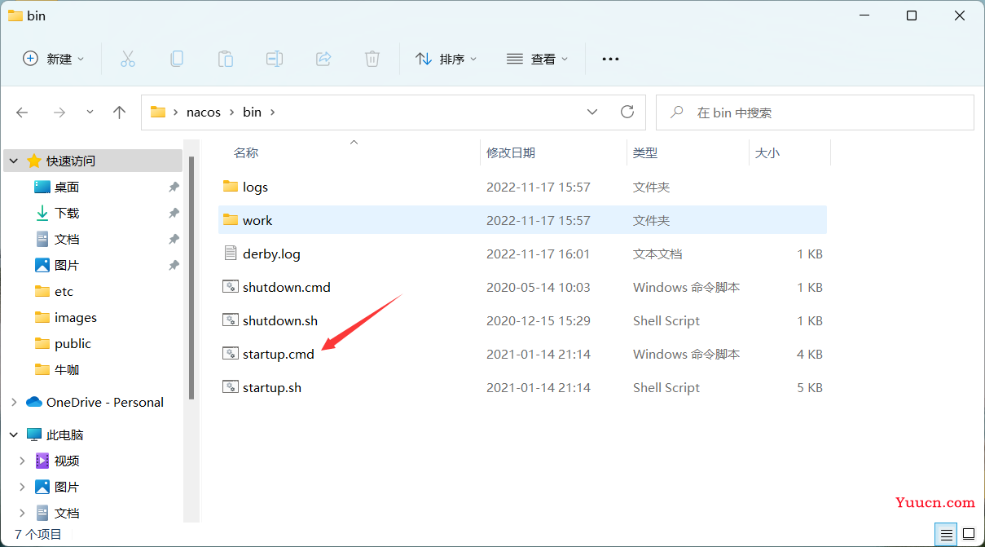Switch to large icons view in status bar
This screenshot has height=547, width=985.
(x=968, y=534)
